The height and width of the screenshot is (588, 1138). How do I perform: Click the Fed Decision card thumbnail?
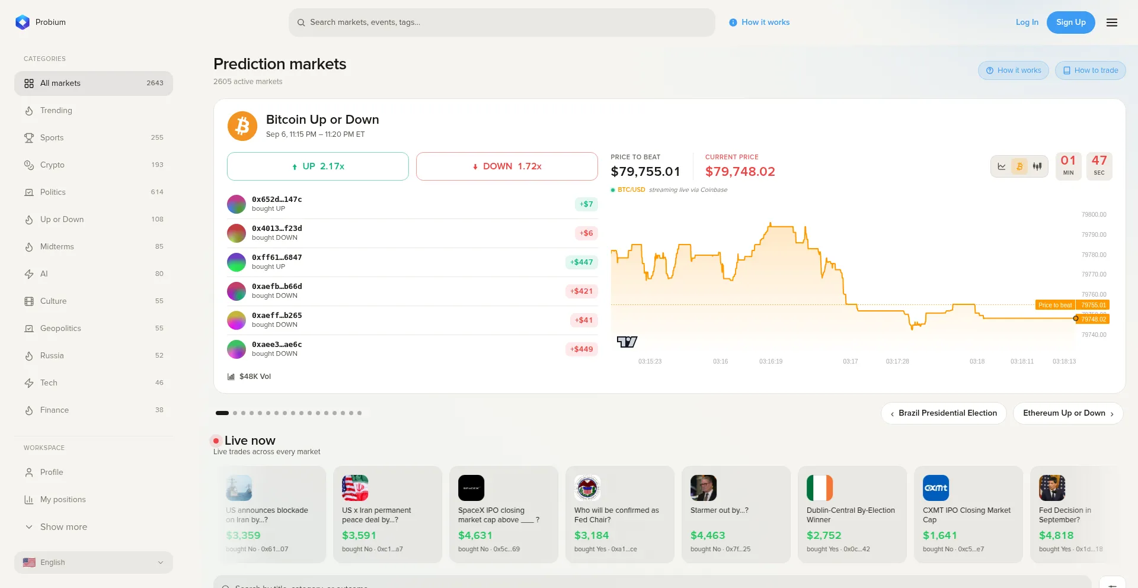coord(1052,489)
